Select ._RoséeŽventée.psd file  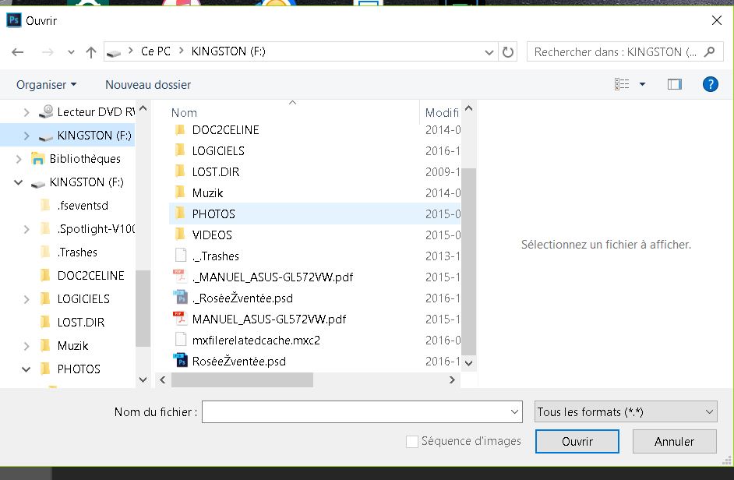click(233, 298)
